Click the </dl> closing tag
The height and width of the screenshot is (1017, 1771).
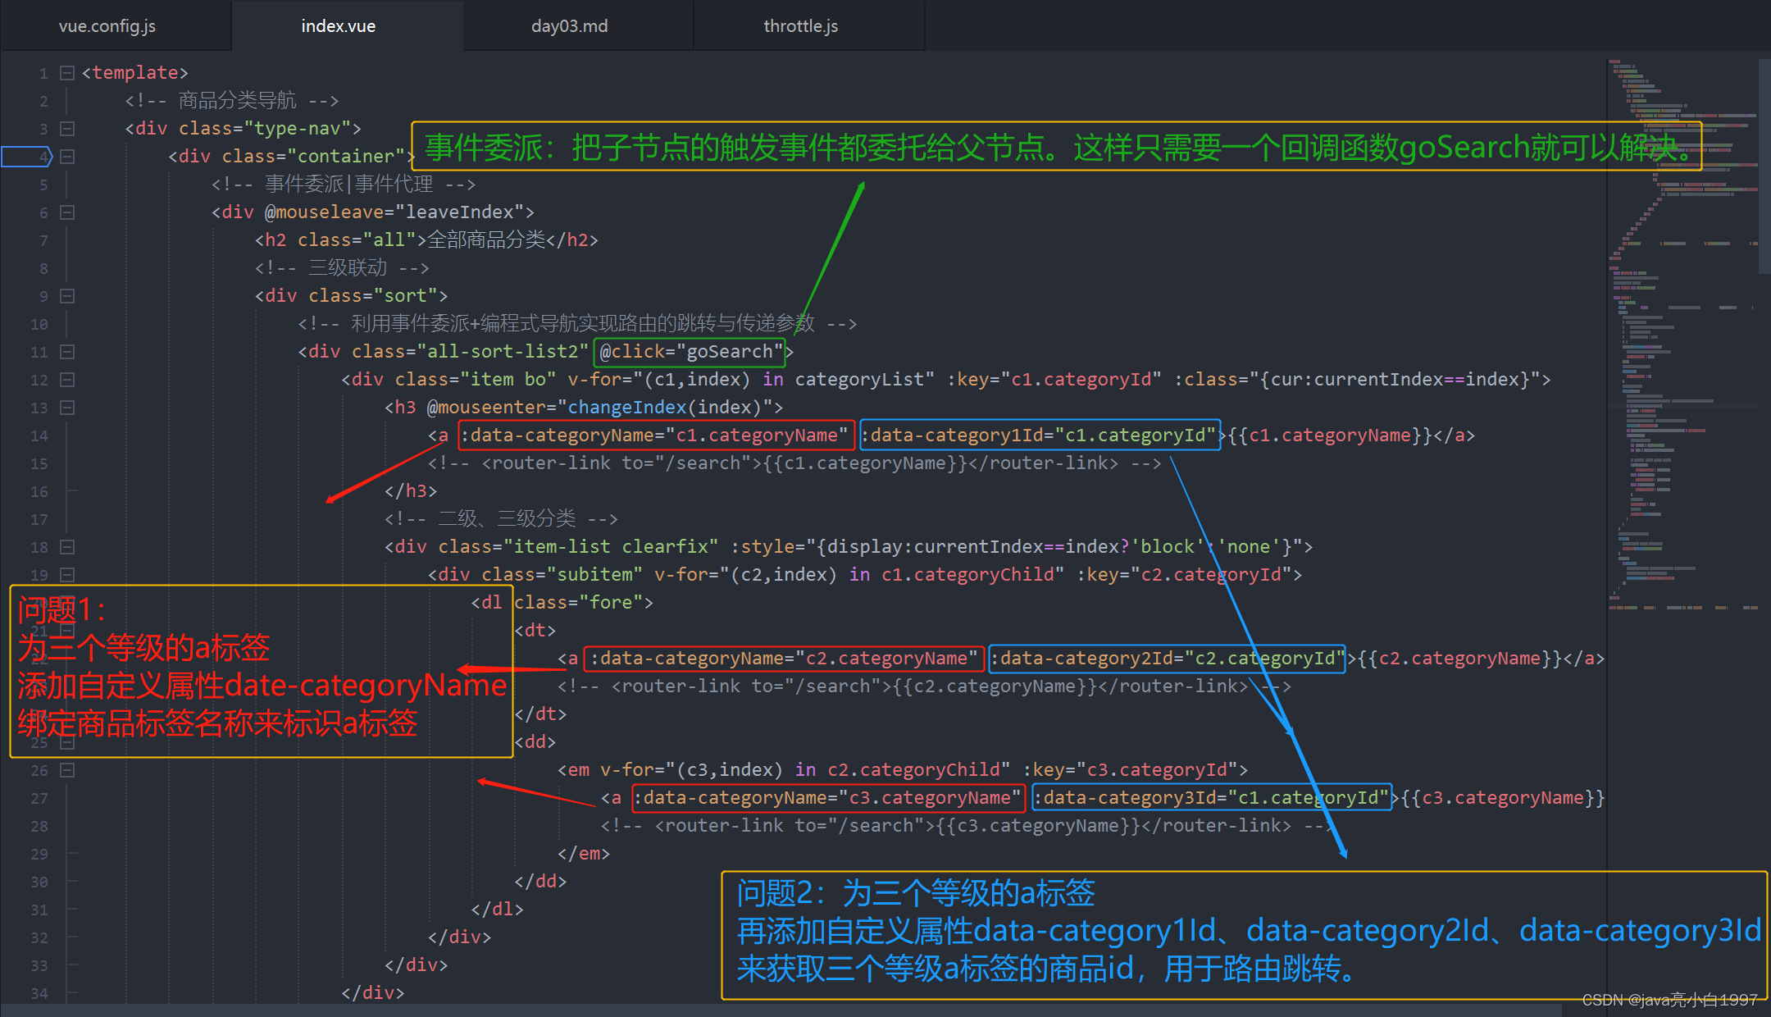pyautogui.click(x=497, y=910)
